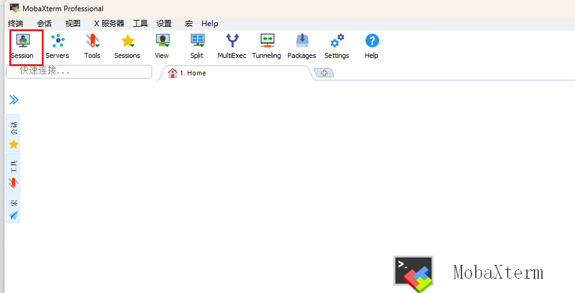
Task: Open the 设置 menu
Action: tap(164, 24)
